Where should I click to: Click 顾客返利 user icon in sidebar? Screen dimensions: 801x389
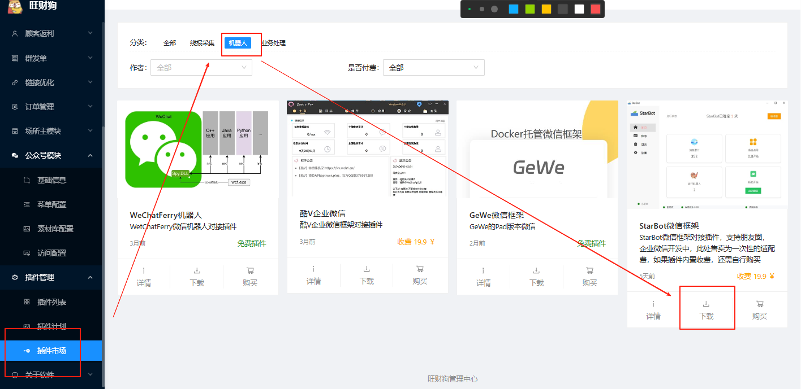15,33
